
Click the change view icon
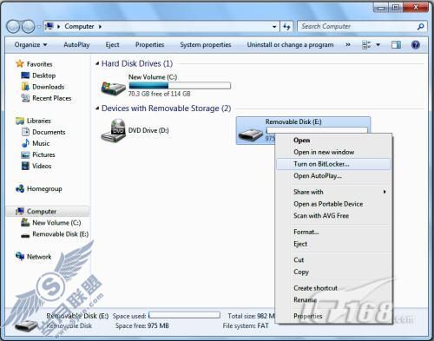(x=366, y=45)
